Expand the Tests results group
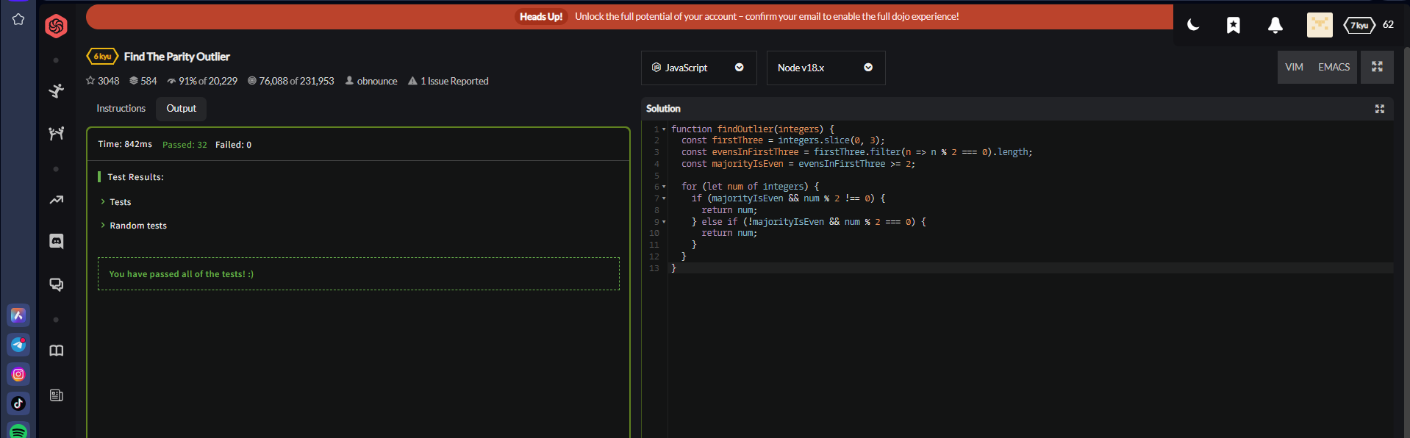This screenshot has width=1410, height=438. [120, 202]
